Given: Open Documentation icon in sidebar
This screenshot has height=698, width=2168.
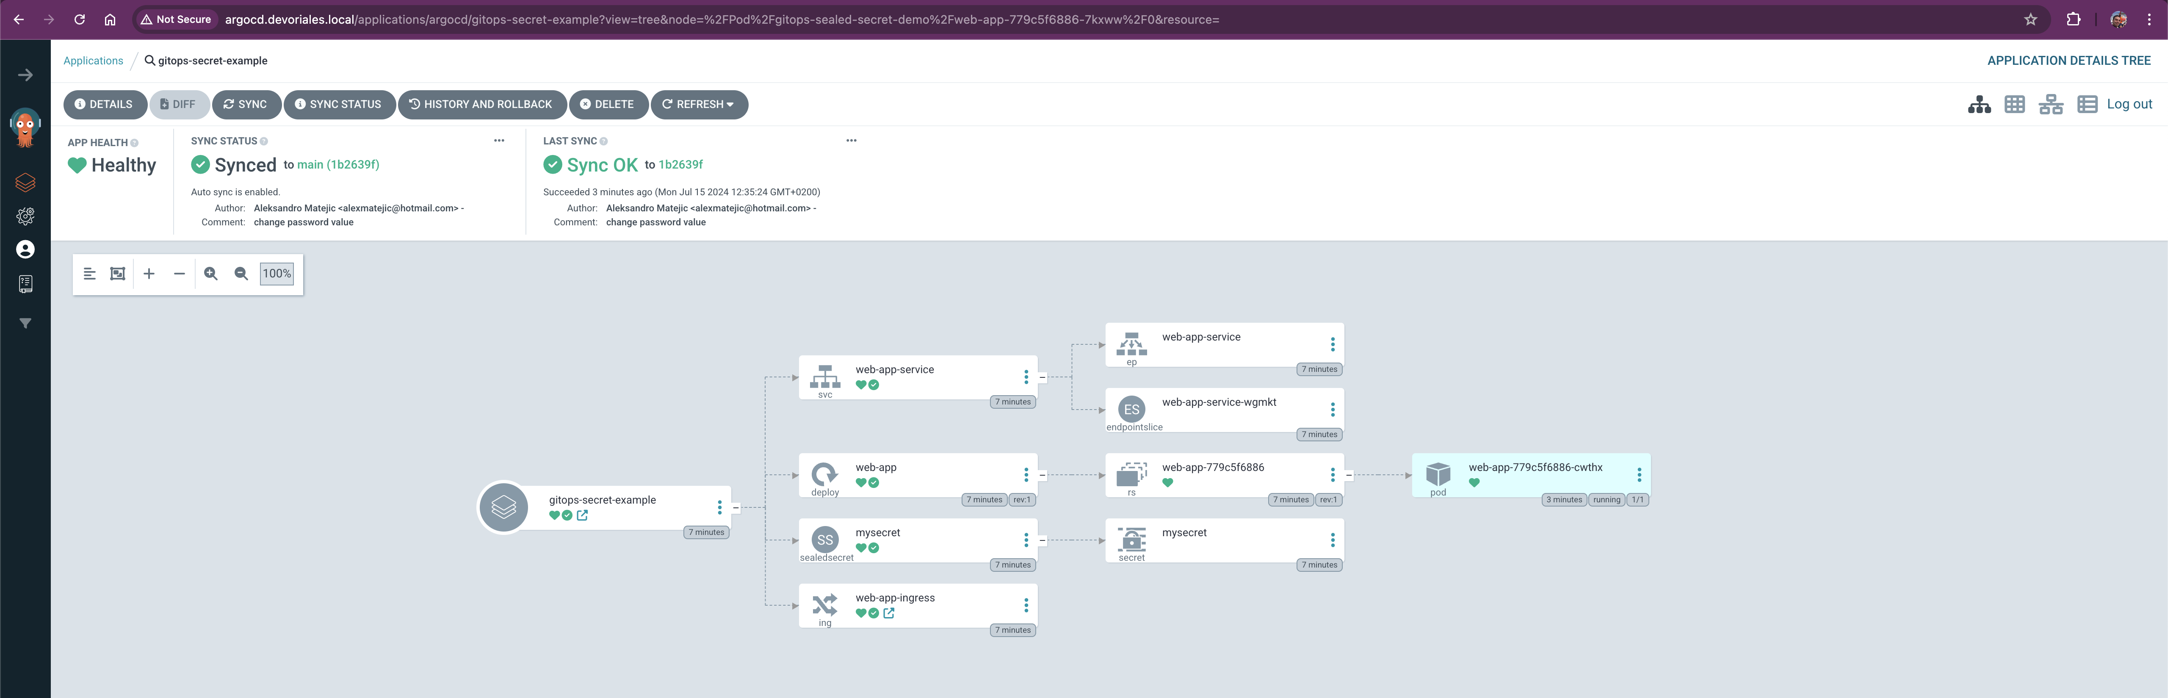Looking at the screenshot, I should 25,284.
